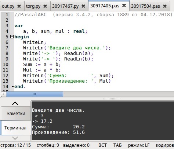Click the 'Введите два числа.' string literal
The height and width of the screenshot is (149, 174).
[76, 48]
